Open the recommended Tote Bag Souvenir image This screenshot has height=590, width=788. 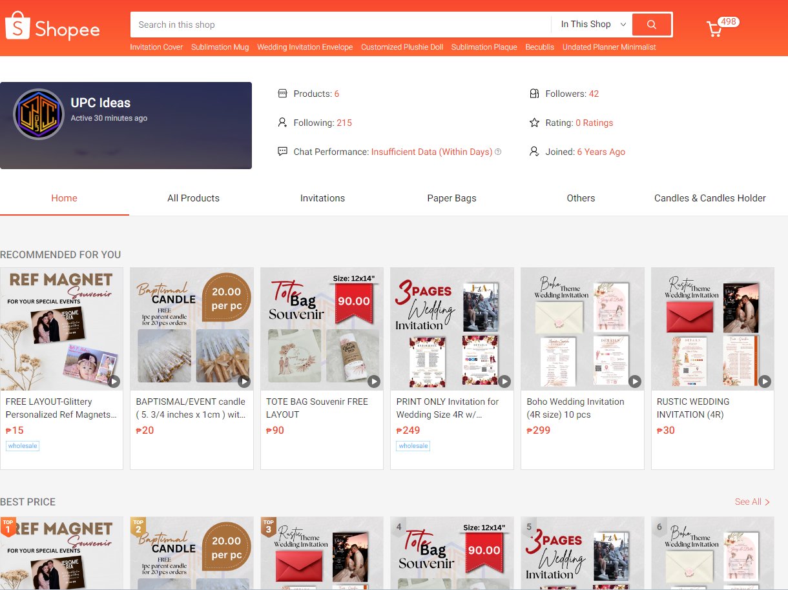[x=322, y=329]
